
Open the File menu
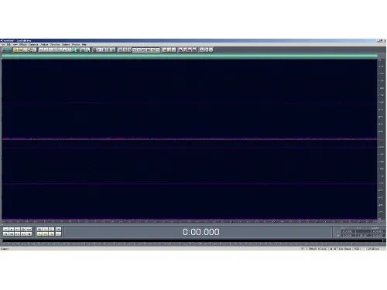[x=3, y=45]
